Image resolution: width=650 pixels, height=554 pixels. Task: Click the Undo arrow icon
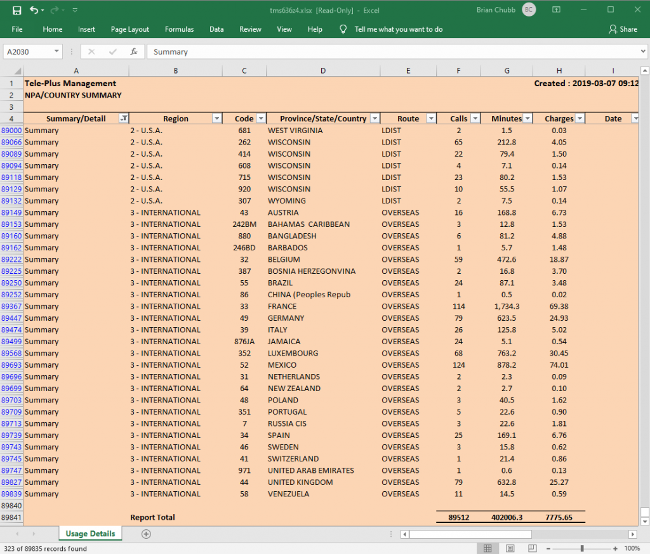click(34, 10)
